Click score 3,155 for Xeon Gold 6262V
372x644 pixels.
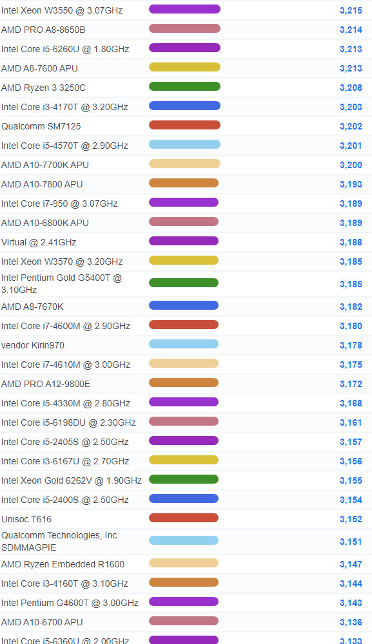click(351, 480)
